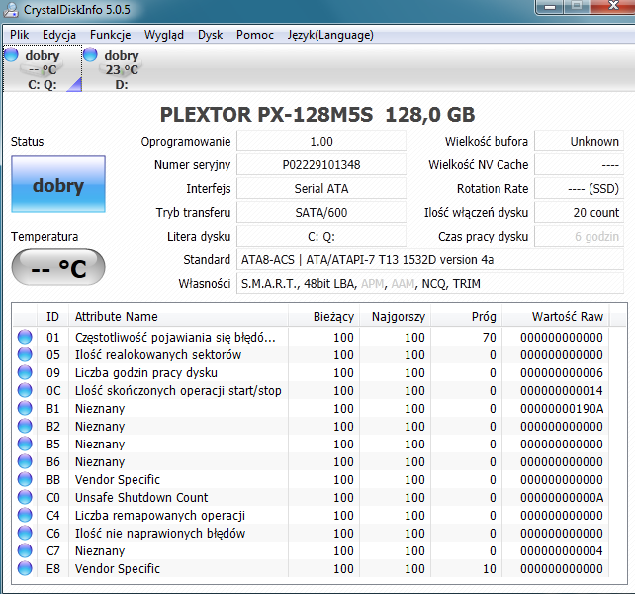The width and height of the screenshot is (635, 594).
Task: Click the status orb for attribute BB
Action: click(x=25, y=479)
